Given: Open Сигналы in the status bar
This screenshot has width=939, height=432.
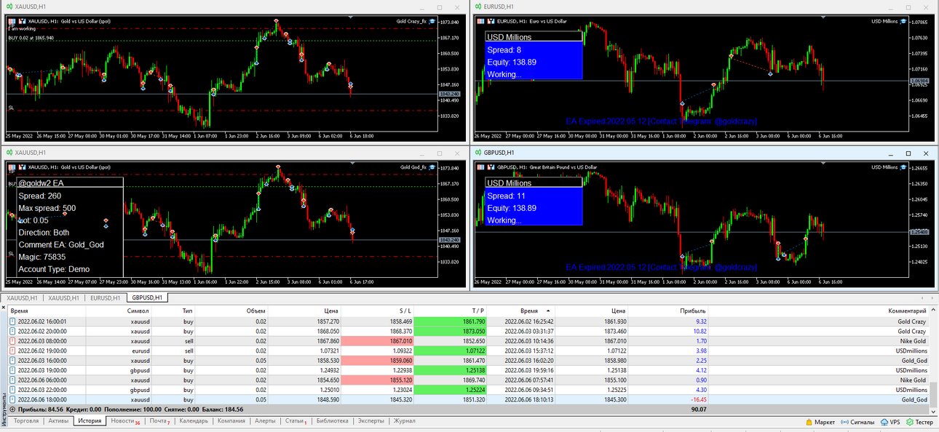Looking at the screenshot, I should tap(857, 422).
